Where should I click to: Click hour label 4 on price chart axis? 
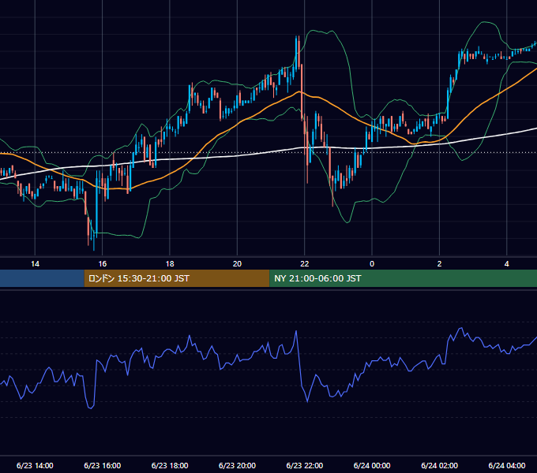tap(507, 264)
